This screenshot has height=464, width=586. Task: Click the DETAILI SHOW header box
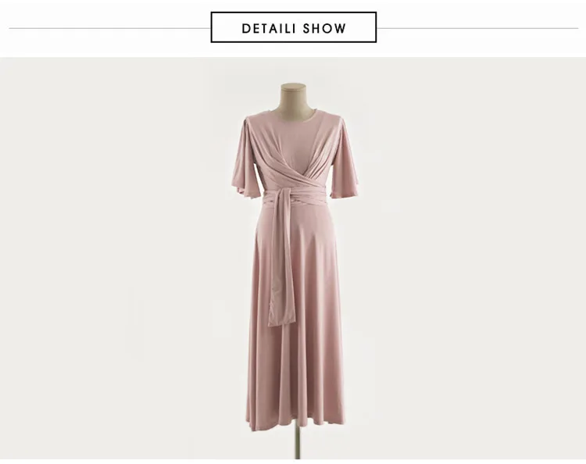coord(293,27)
